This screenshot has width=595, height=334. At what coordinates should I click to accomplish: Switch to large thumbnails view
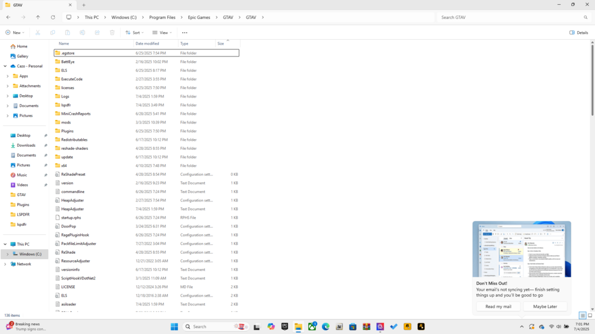590,316
